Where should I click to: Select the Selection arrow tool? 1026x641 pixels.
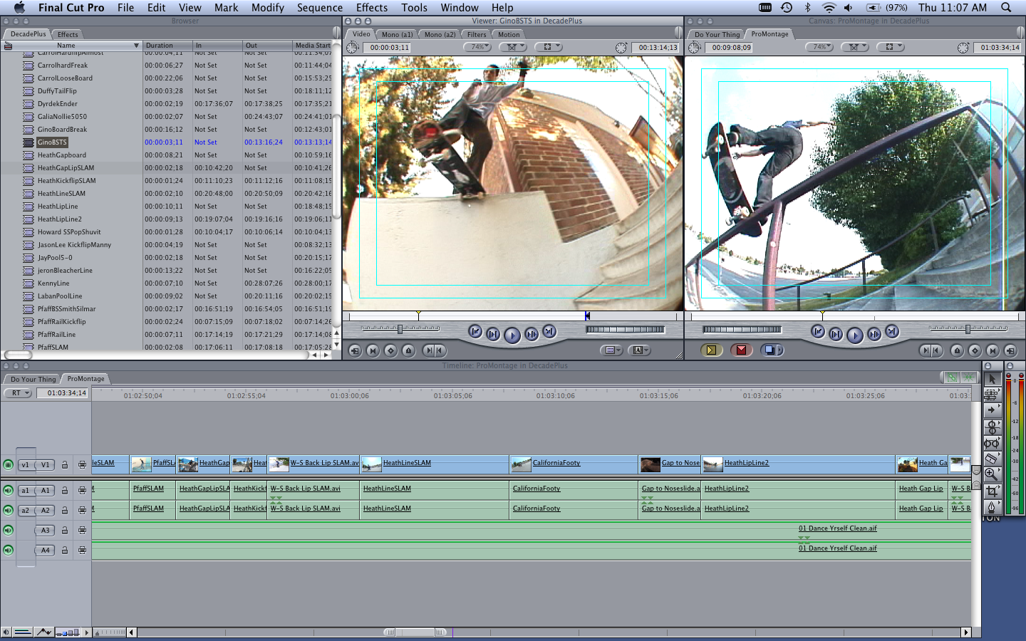pos(991,379)
